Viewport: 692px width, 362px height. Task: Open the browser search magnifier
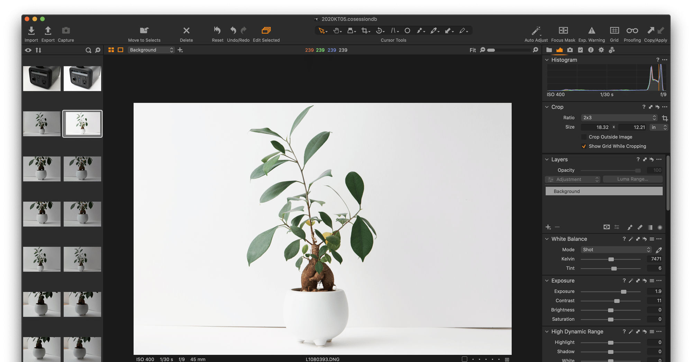(88, 50)
